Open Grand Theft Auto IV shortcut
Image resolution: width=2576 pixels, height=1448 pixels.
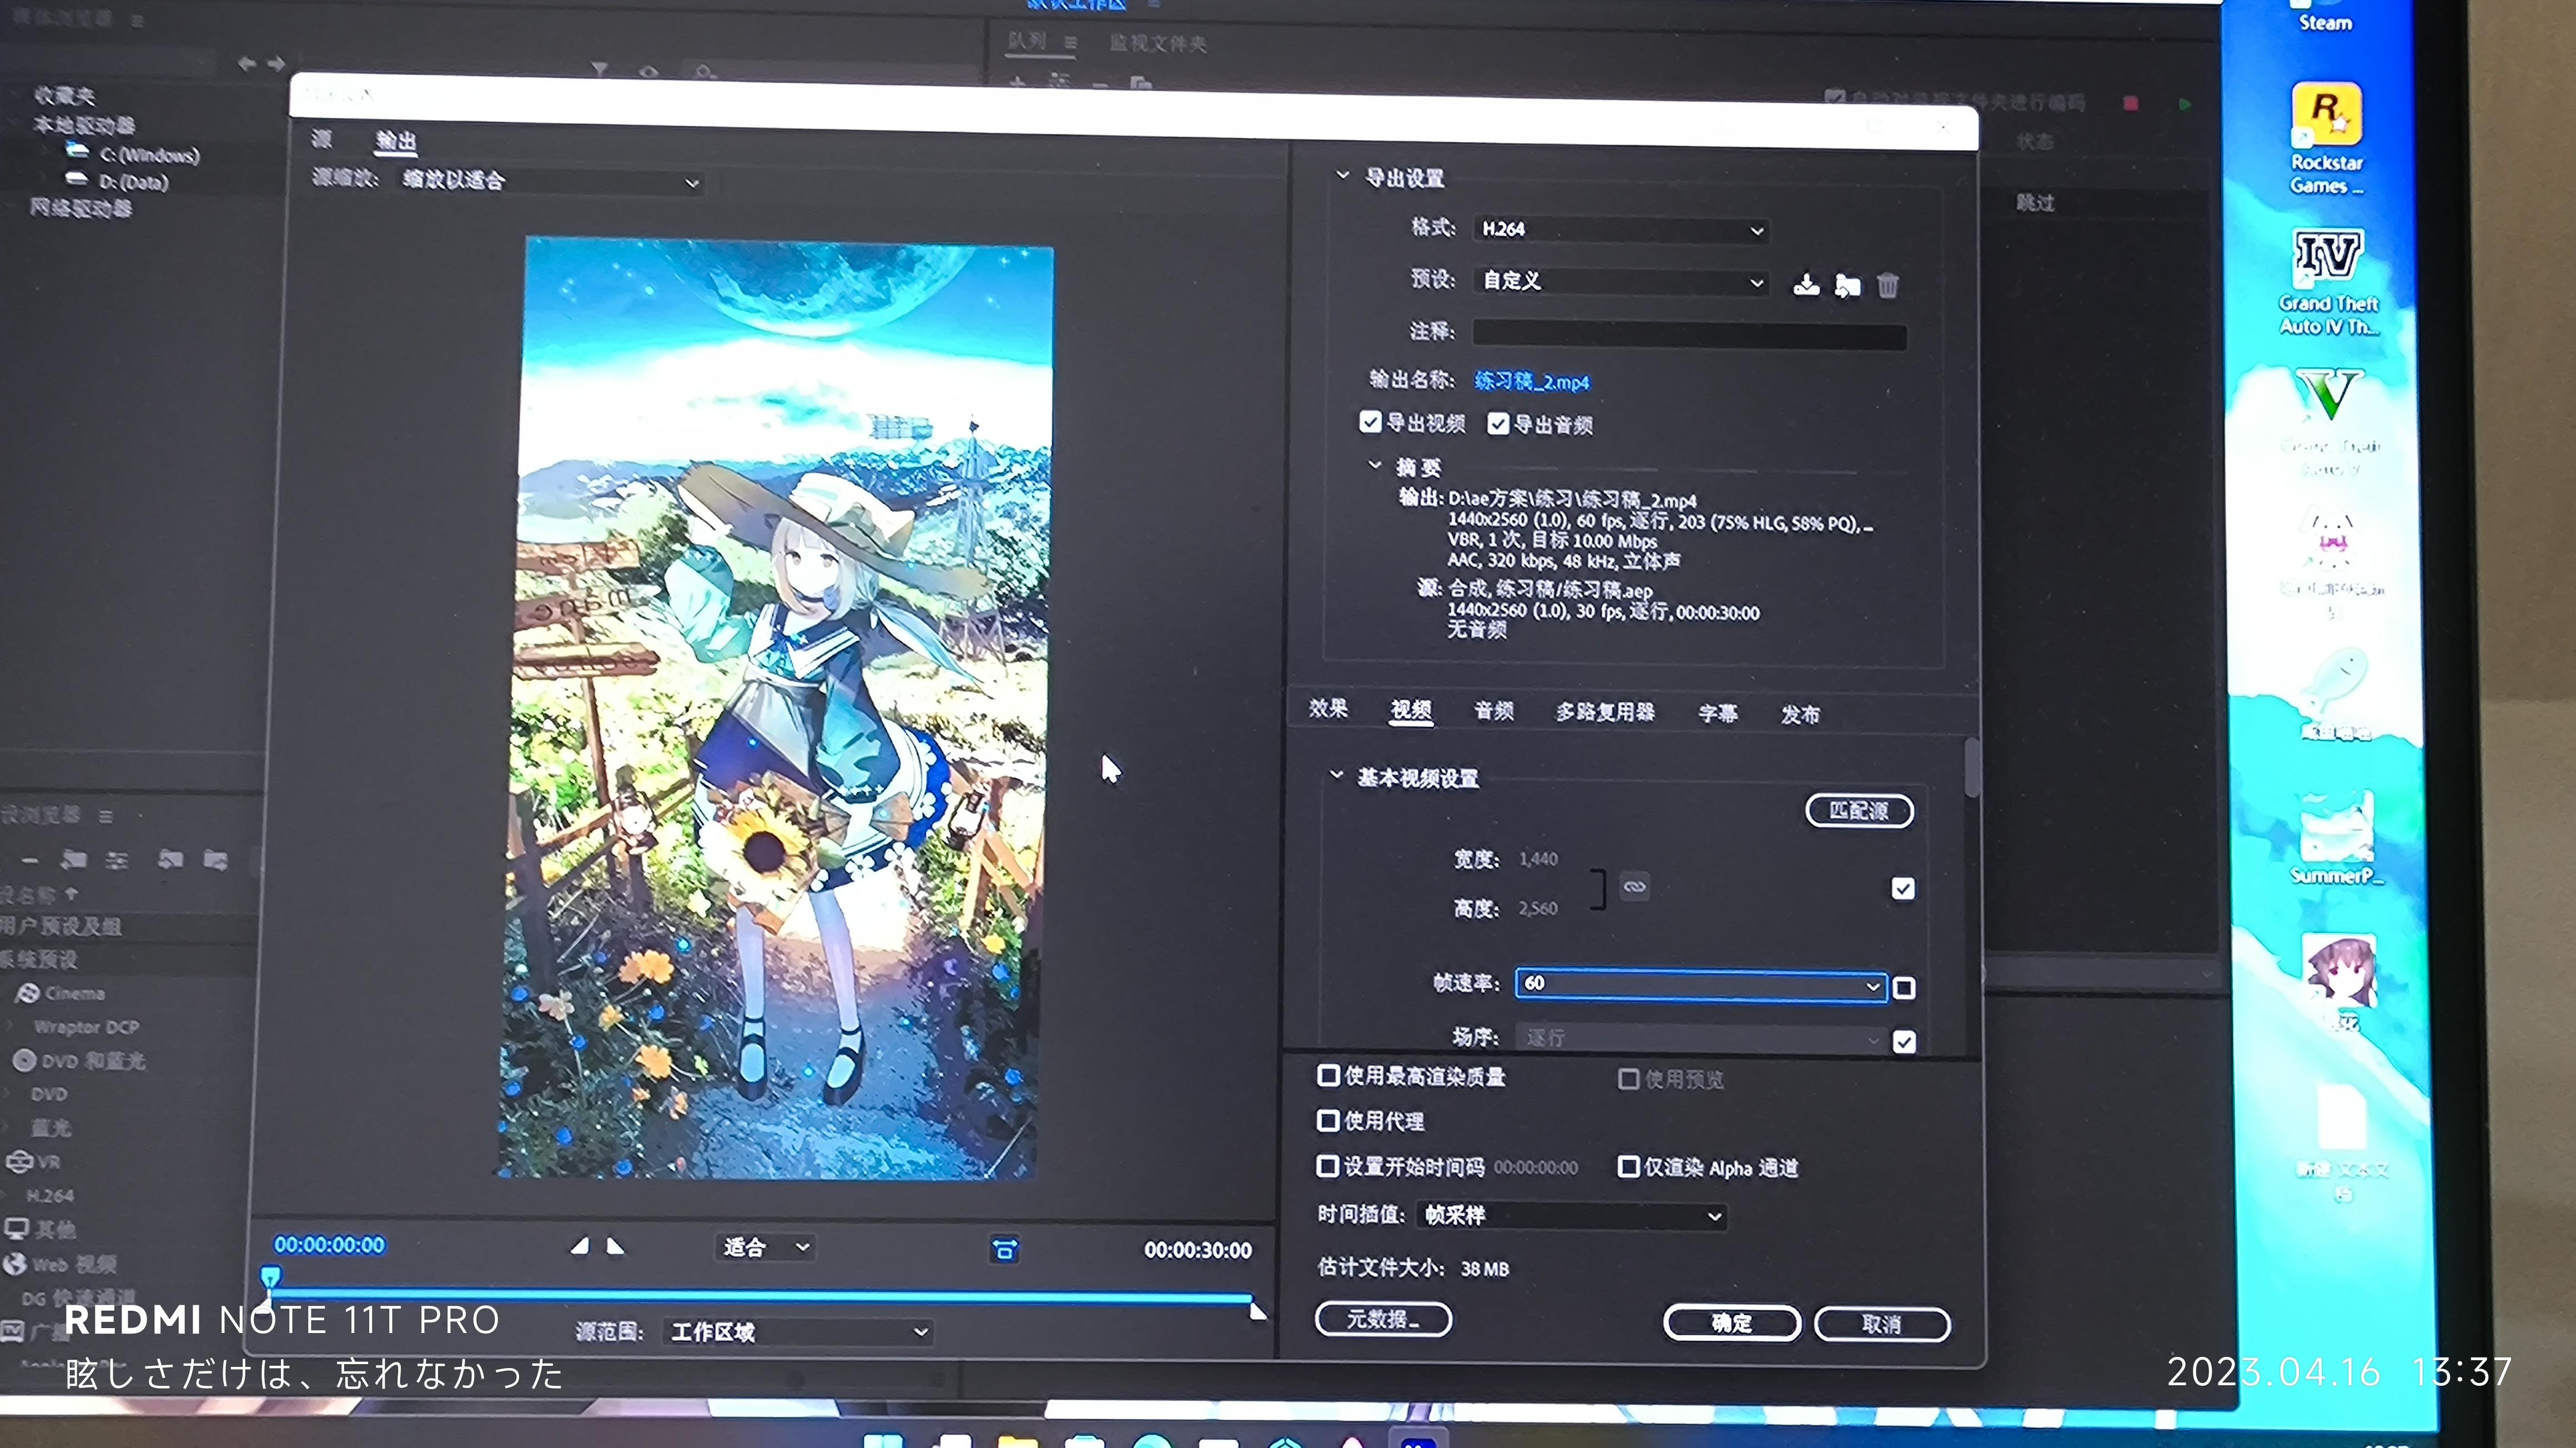(x=2328, y=281)
